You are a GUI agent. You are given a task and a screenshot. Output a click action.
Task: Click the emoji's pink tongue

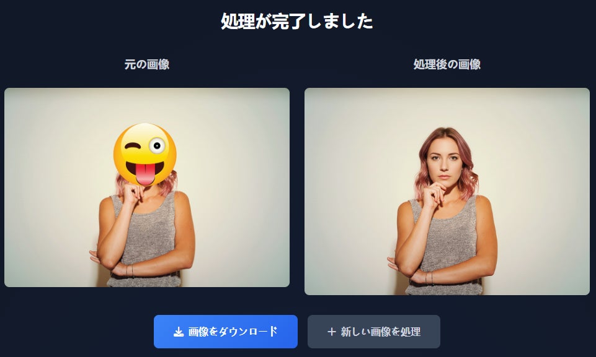pyautogui.click(x=145, y=174)
